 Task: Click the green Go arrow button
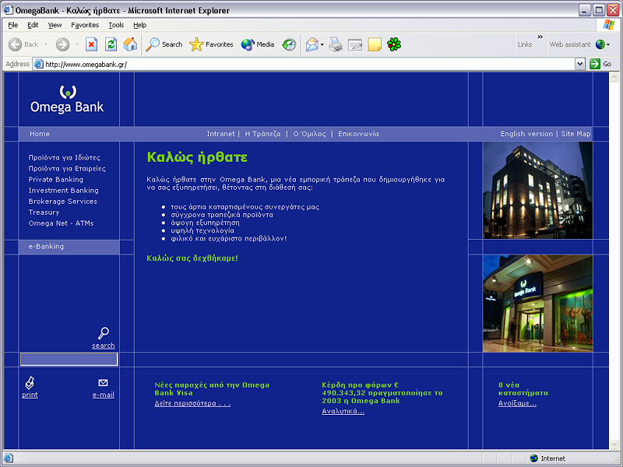click(595, 64)
